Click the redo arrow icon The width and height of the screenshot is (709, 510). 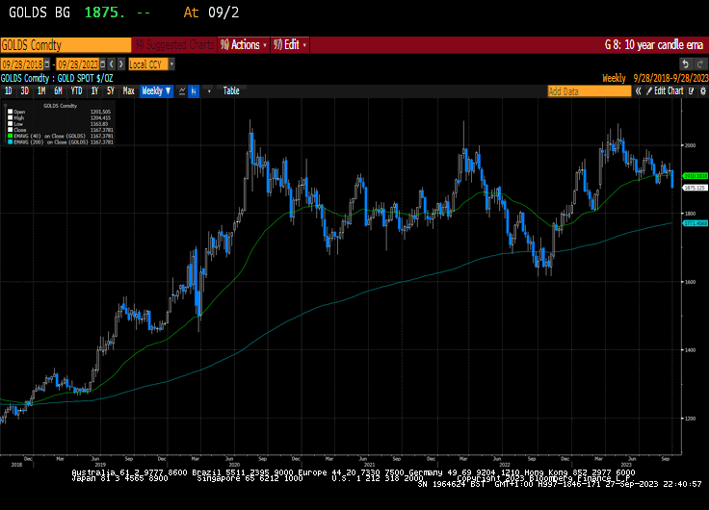700,64
